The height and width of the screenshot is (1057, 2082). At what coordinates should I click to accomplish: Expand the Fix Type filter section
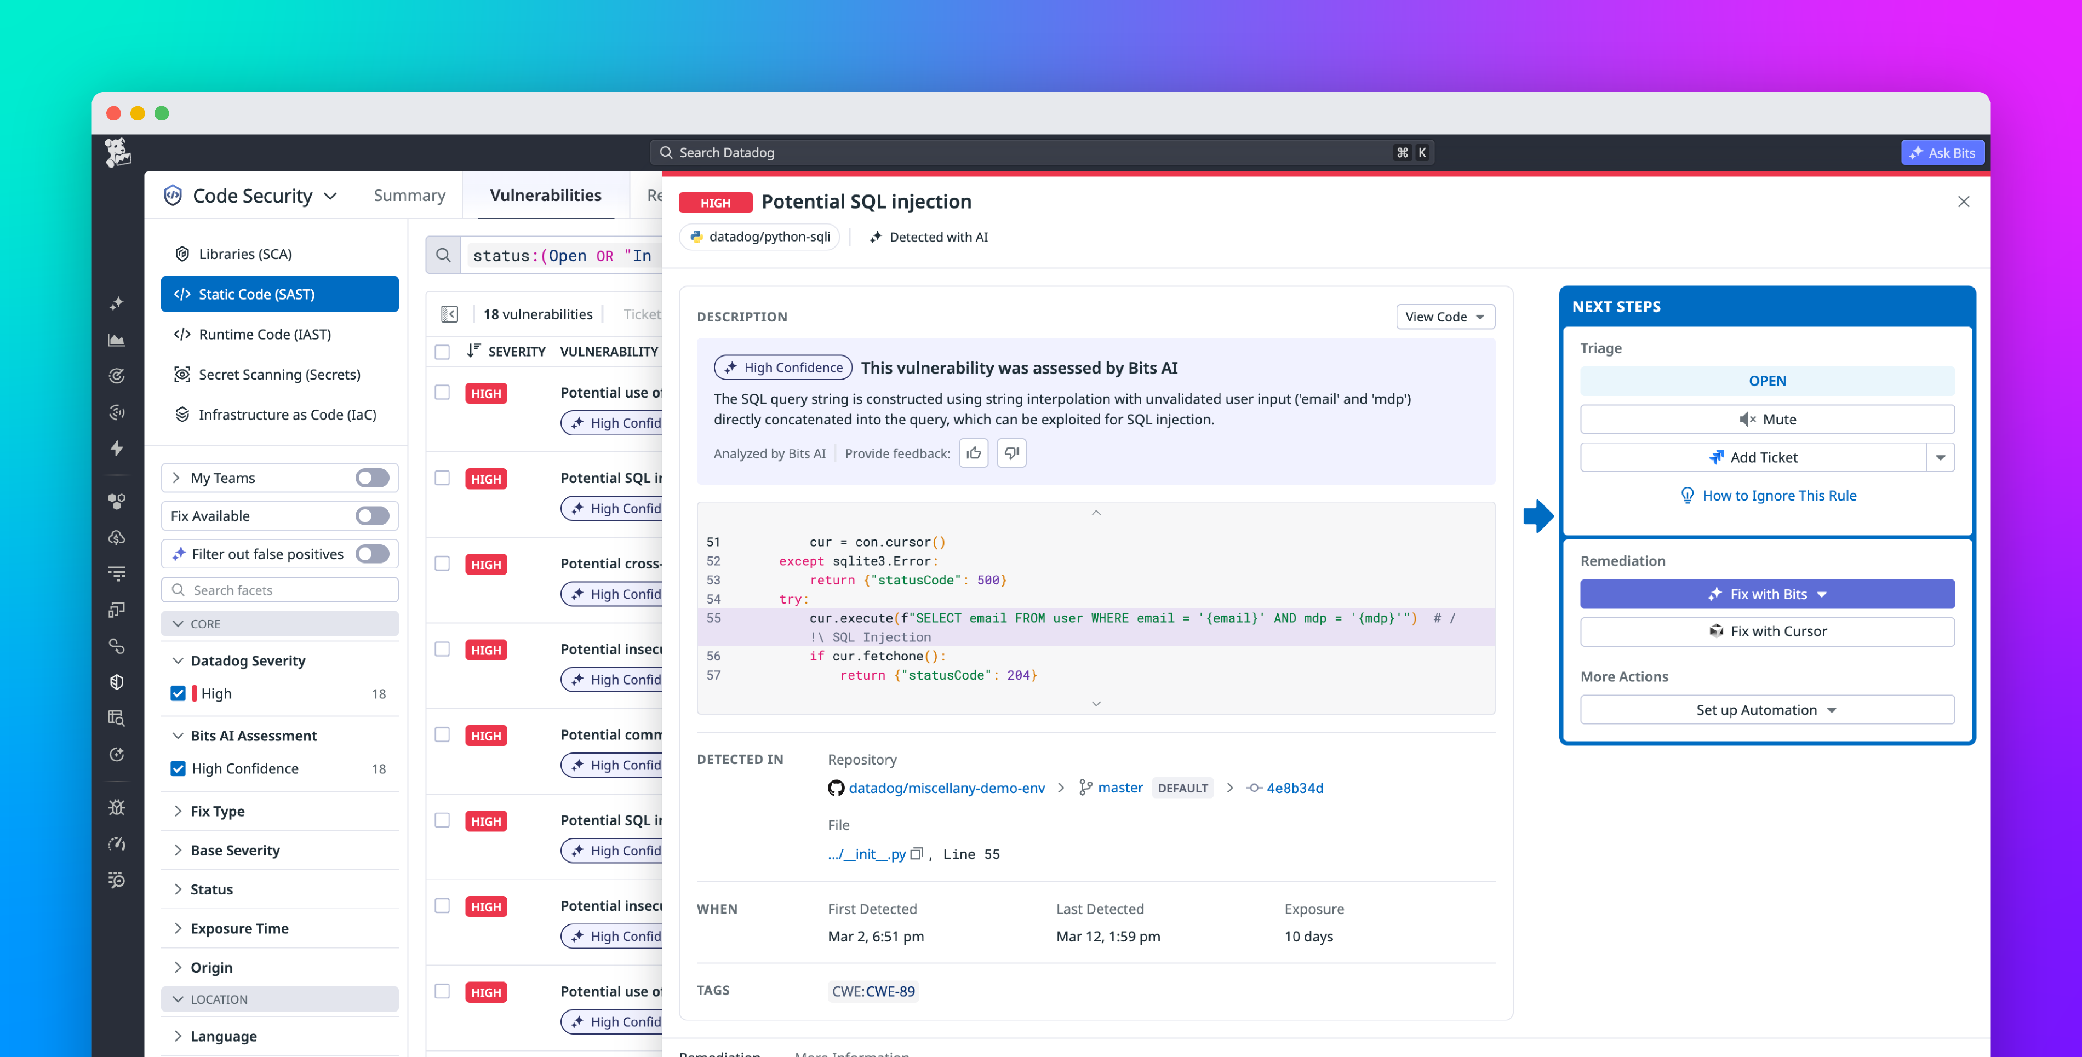(218, 811)
